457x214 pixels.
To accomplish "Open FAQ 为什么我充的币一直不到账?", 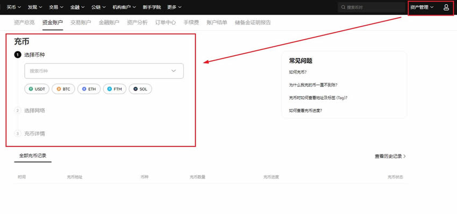I will point(313,85).
